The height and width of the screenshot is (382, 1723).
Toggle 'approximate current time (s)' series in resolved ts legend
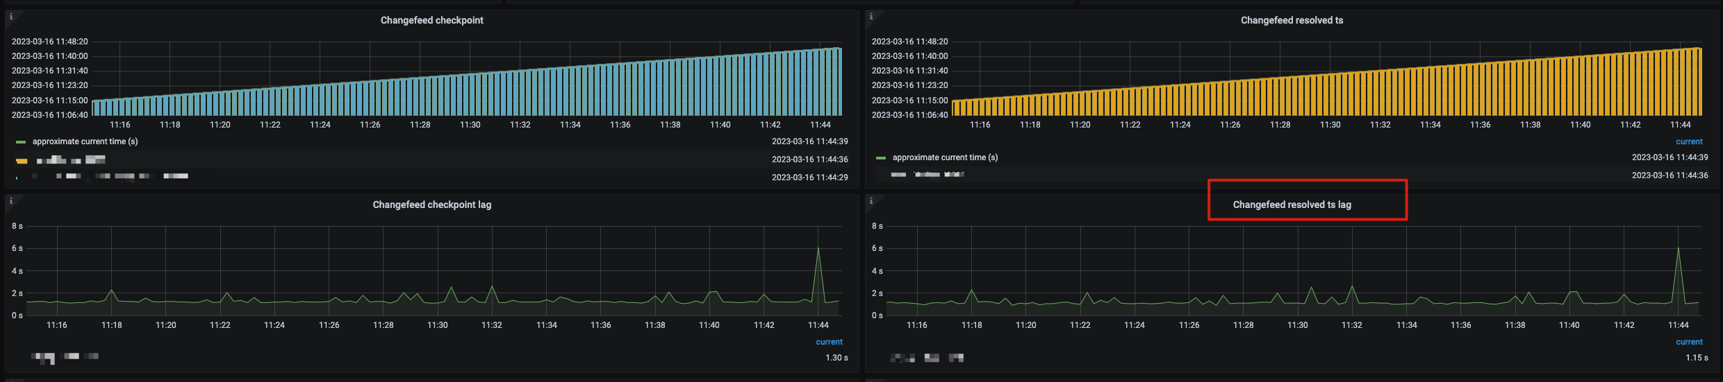(945, 157)
